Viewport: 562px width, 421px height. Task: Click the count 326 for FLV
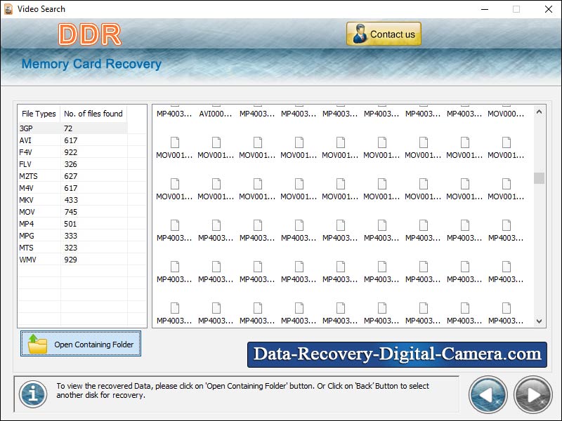tap(71, 164)
